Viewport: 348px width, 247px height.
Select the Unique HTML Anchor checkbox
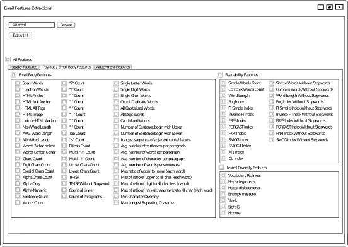[18, 120]
